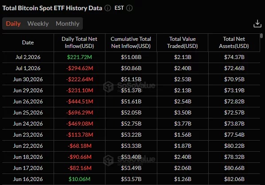Image resolution: width=265 pixels, height=185 pixels.
Task: Select the Daily tab
Action: (x=13, y=24)
